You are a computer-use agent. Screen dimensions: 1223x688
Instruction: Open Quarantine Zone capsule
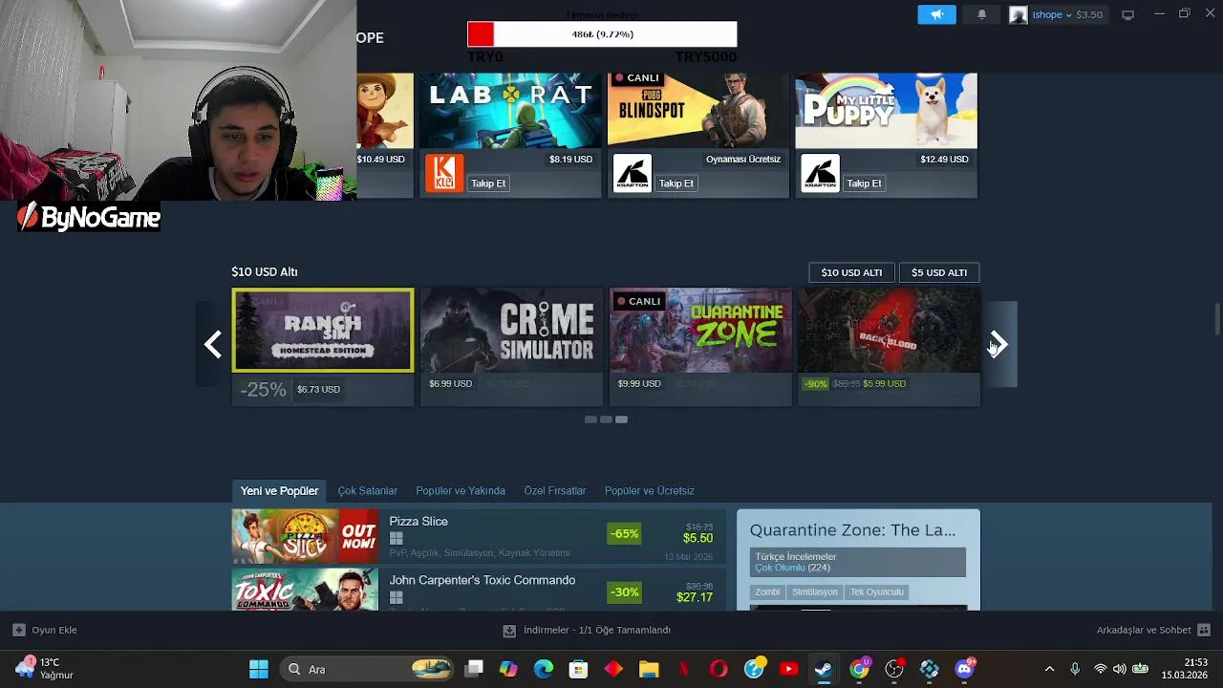pyautogui.click(x=700, y=331)
